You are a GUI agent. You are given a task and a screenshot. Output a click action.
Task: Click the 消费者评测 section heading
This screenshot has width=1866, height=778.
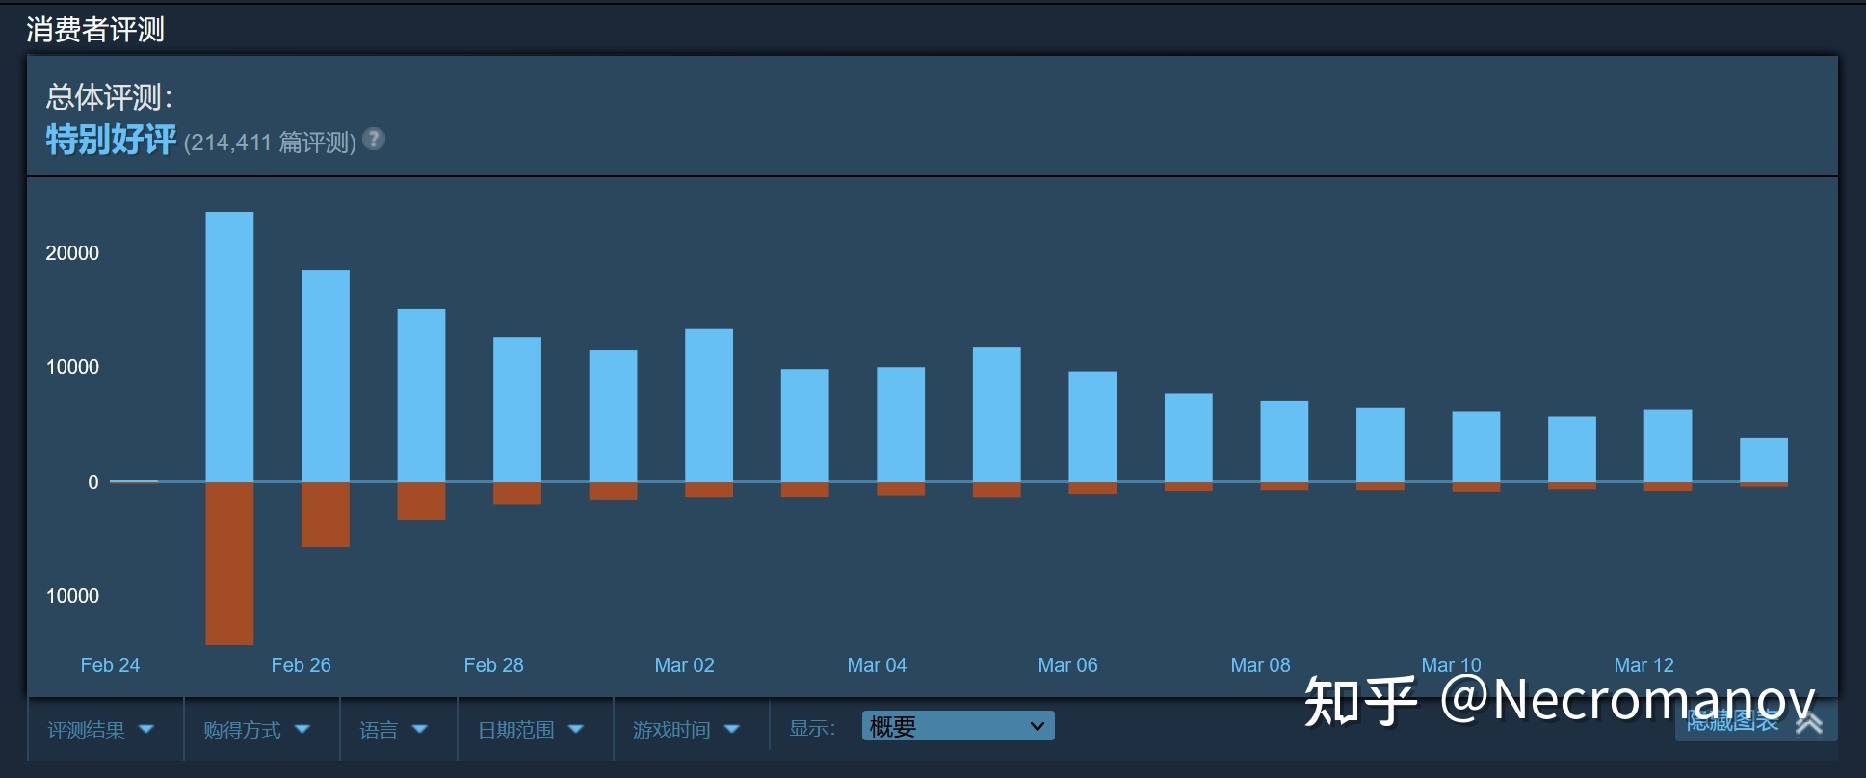click(95, 30)
